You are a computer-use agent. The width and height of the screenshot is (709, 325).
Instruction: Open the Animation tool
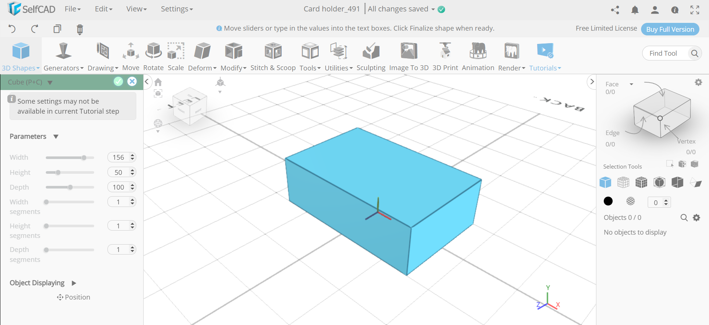tap(478, 57)
